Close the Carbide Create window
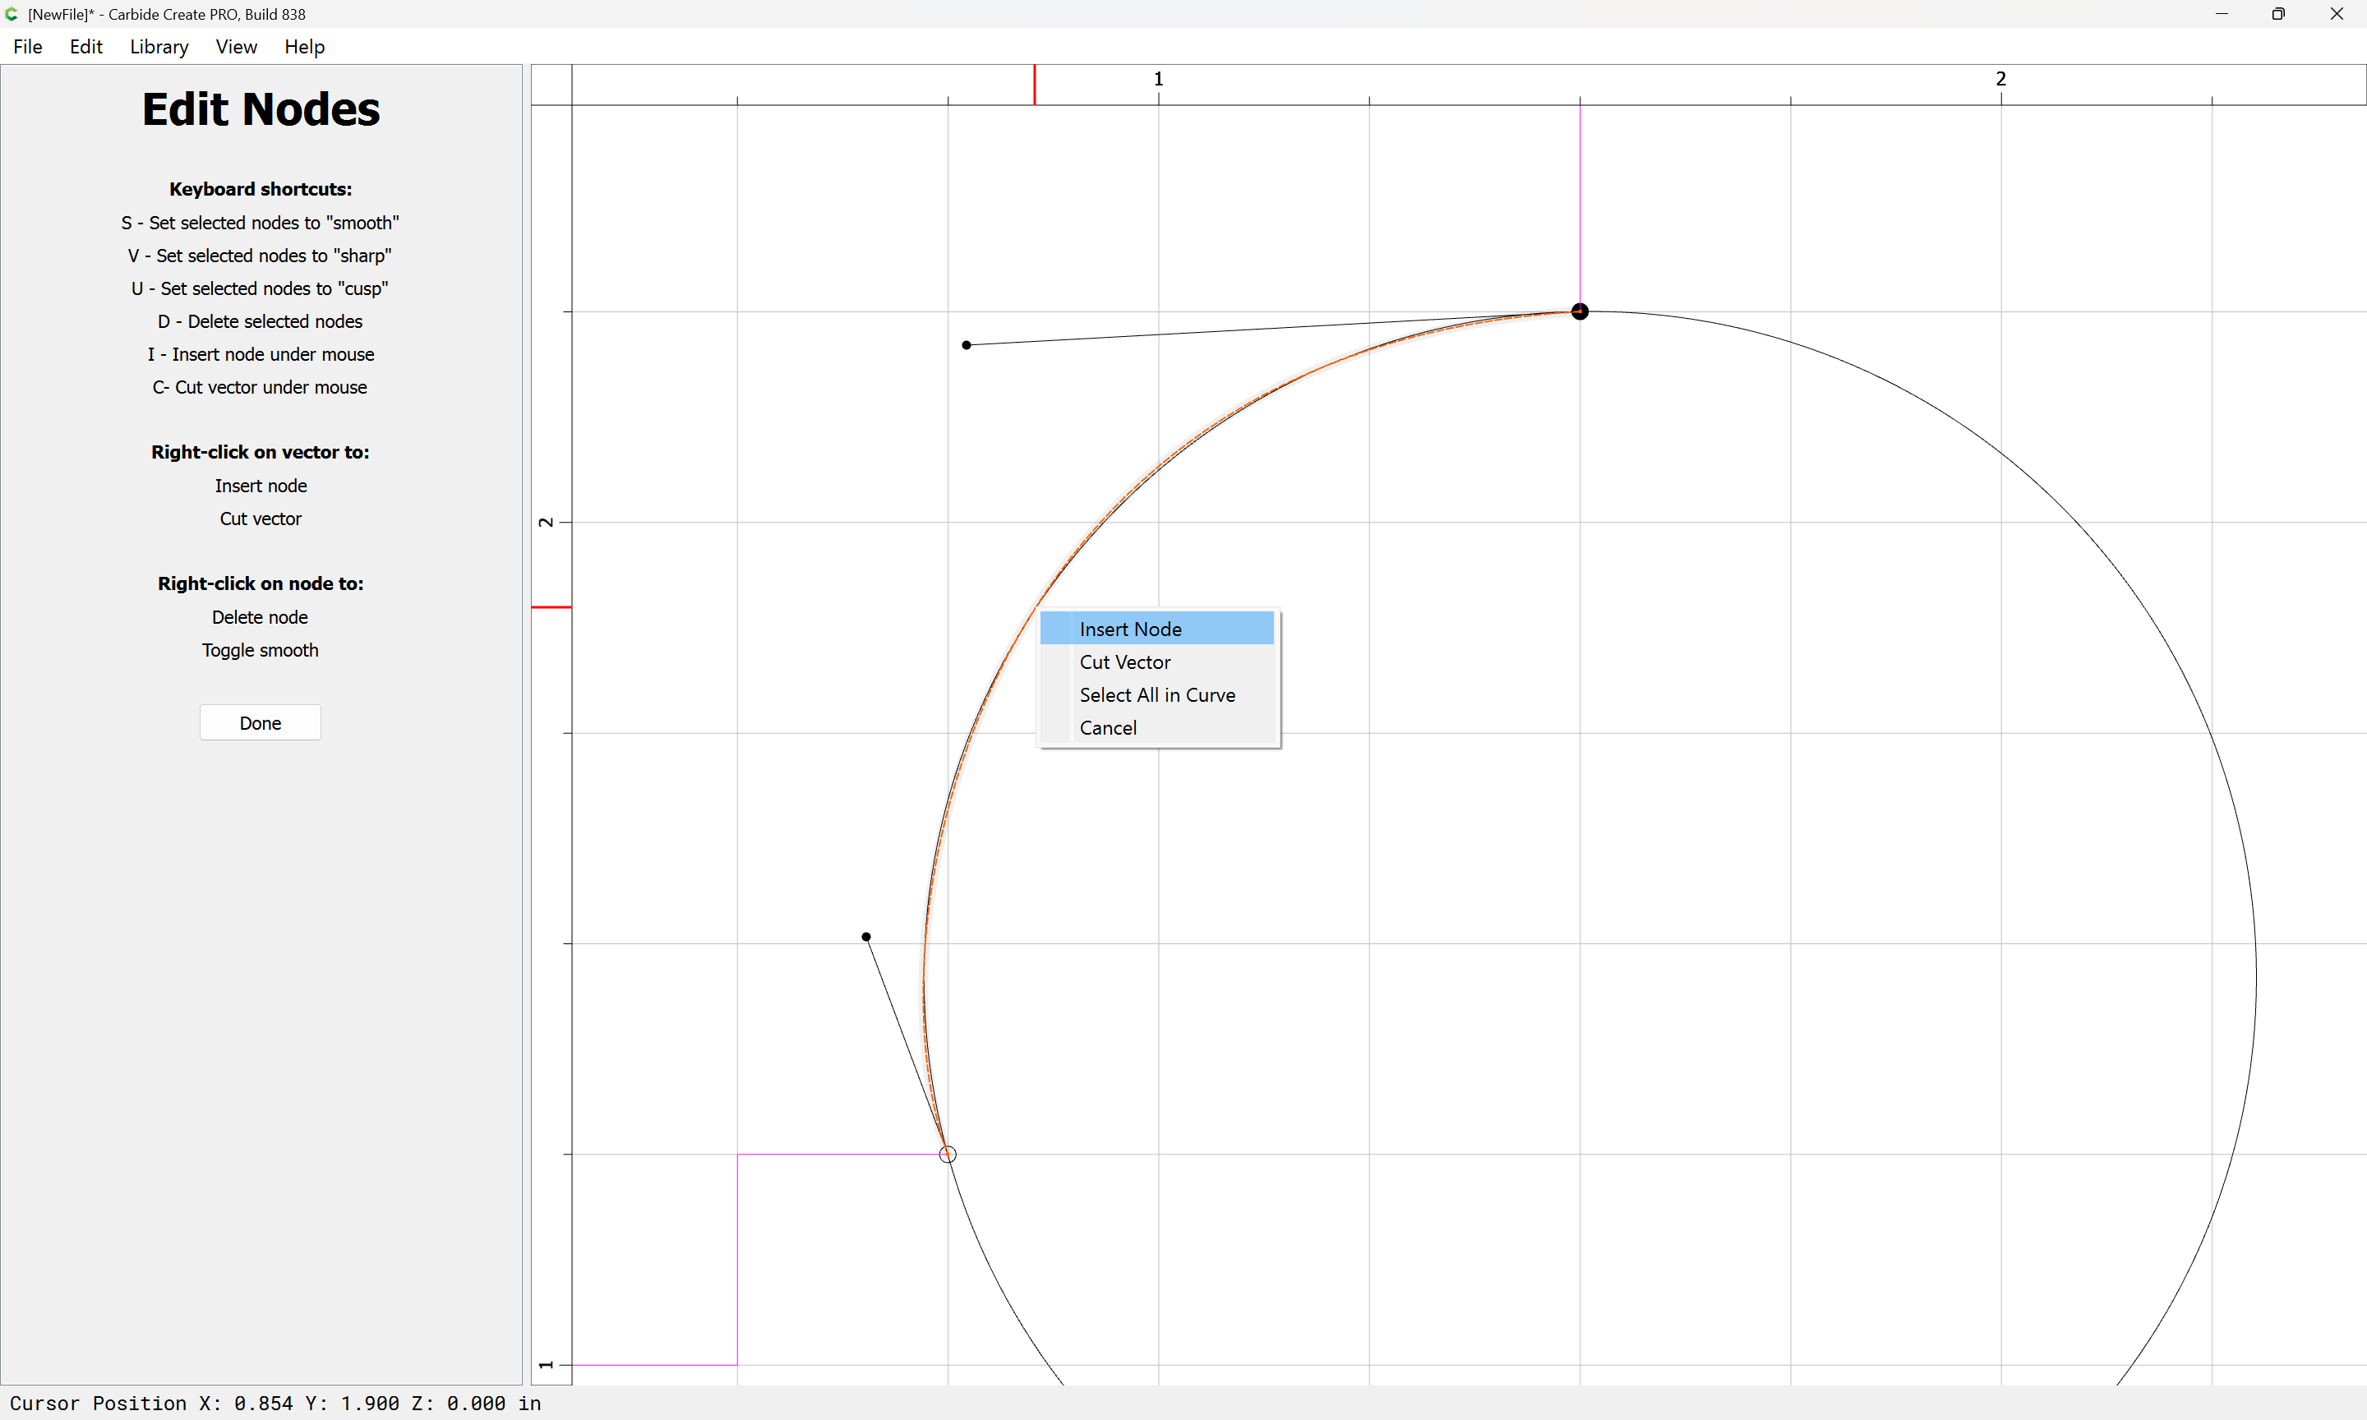Image resolution: width=2367 pixels, height=1420 pixels. [x=2337, y=14]
